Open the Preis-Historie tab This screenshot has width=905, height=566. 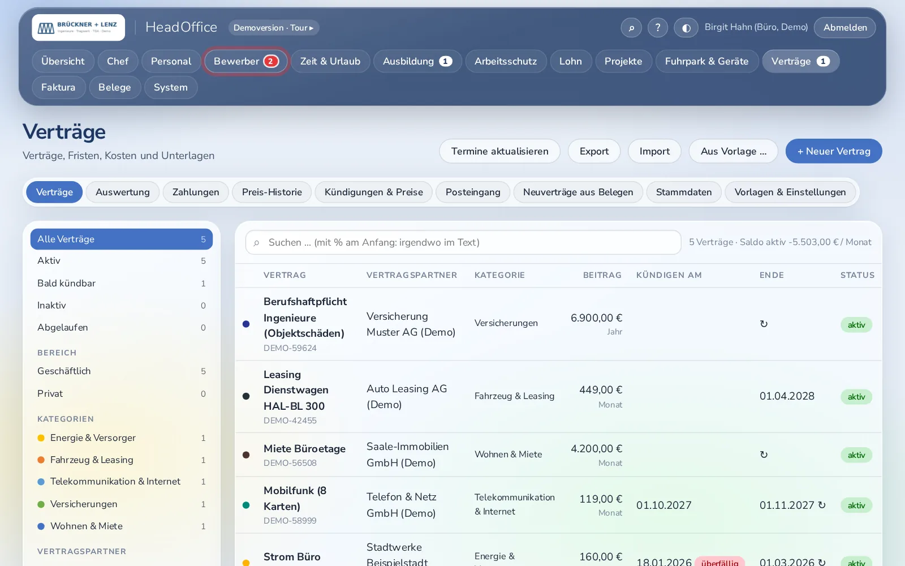click(x=272, y=192)
